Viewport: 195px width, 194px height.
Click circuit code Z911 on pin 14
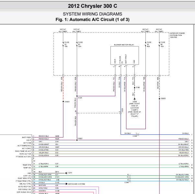57,172
